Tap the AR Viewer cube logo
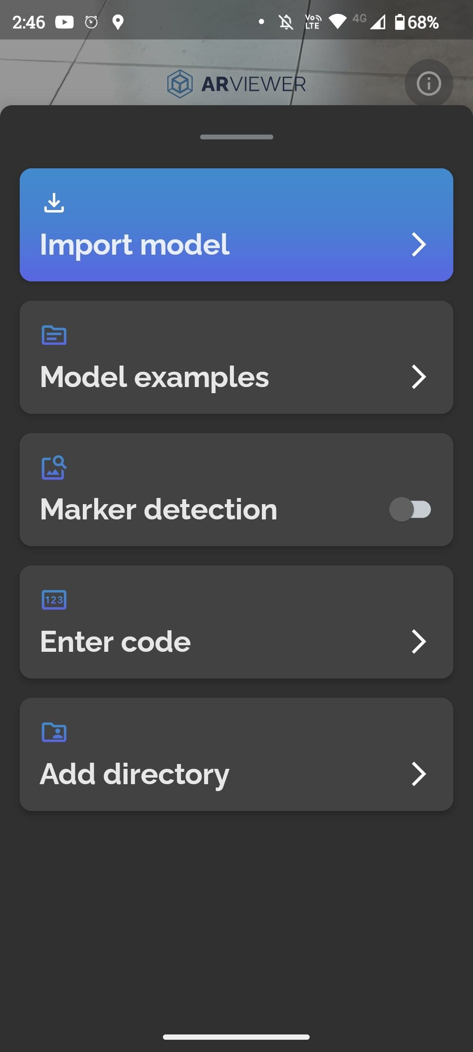473x1052 pixels. tap(180, 84)
